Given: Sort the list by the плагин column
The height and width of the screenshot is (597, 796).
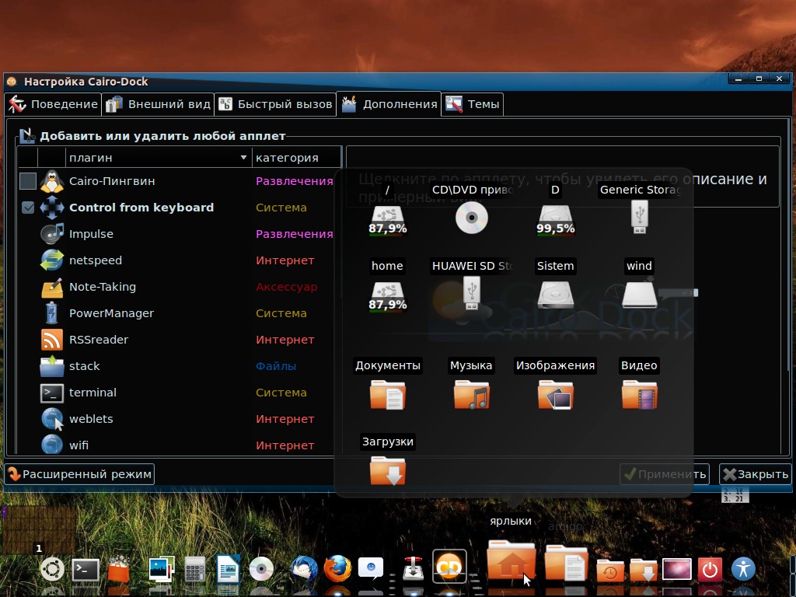Looking at the screenshot, I should pyautogui.click(x=159, y=158).
